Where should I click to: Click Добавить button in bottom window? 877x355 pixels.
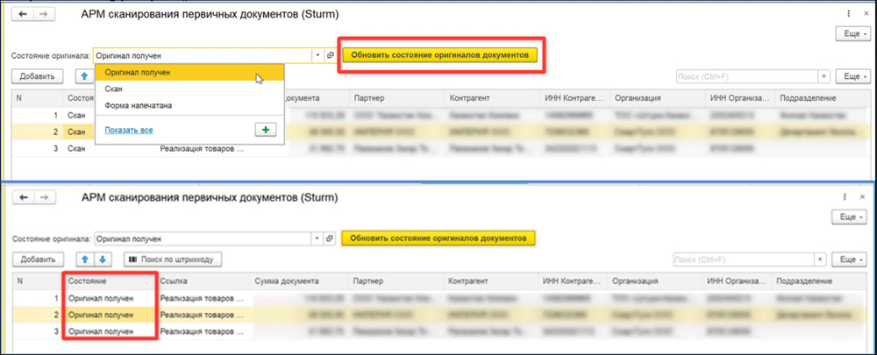tap(38, 259)
